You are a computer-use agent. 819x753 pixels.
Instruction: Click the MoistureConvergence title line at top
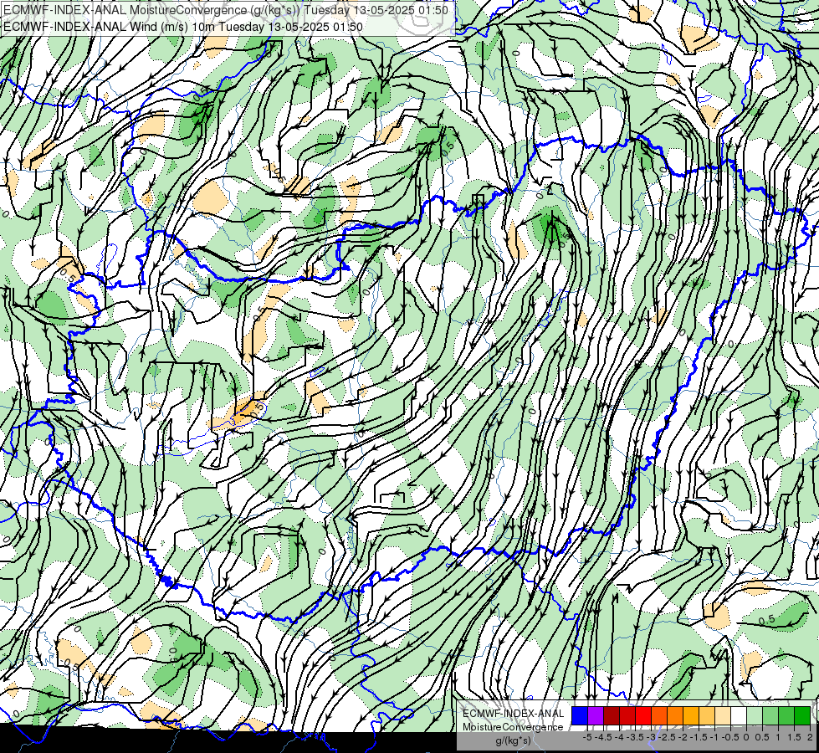click(226, 10)
